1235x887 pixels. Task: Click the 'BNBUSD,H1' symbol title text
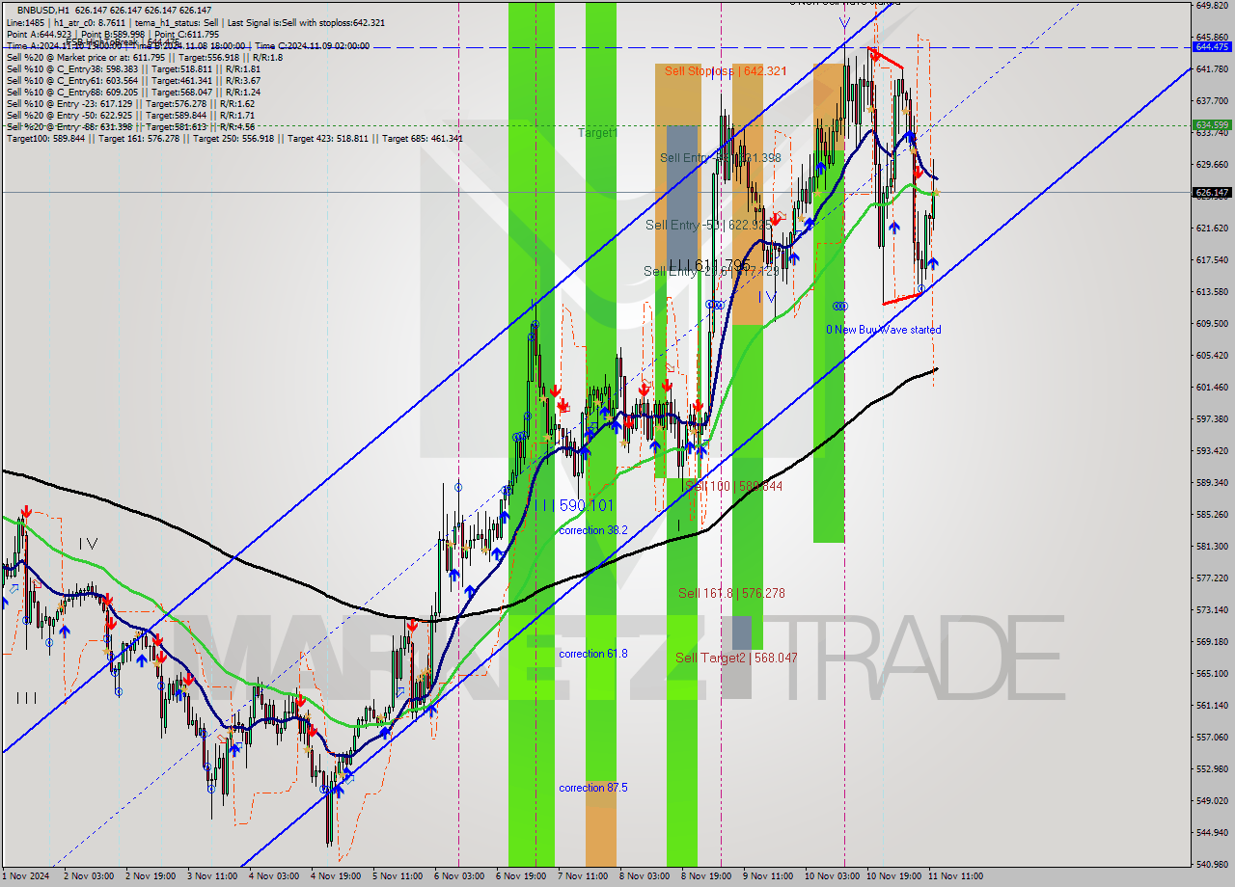(x=43, y=10)
